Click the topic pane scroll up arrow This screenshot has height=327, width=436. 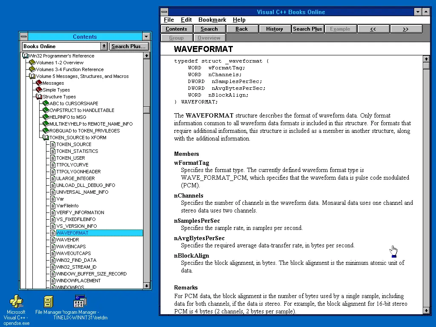tap(426, 59)
